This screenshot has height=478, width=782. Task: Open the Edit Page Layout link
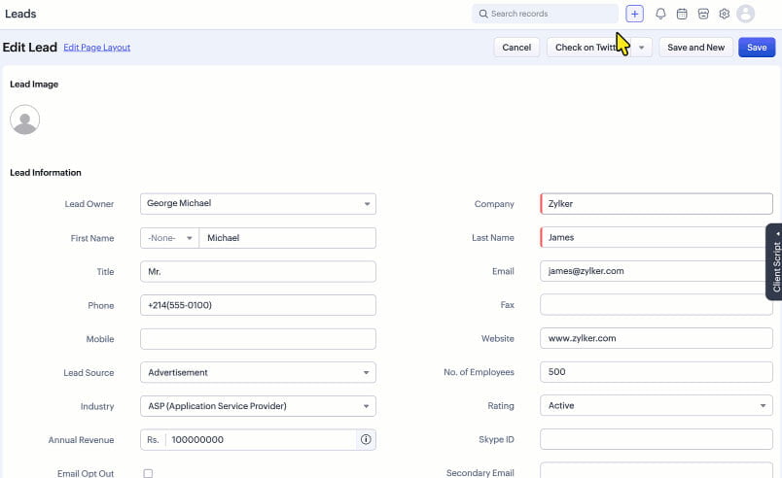96,48
